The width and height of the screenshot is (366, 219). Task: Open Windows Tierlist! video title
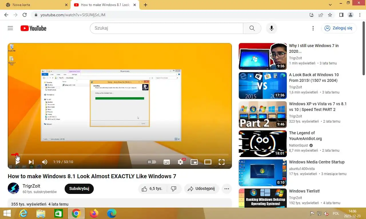click(x=305, y=191)
